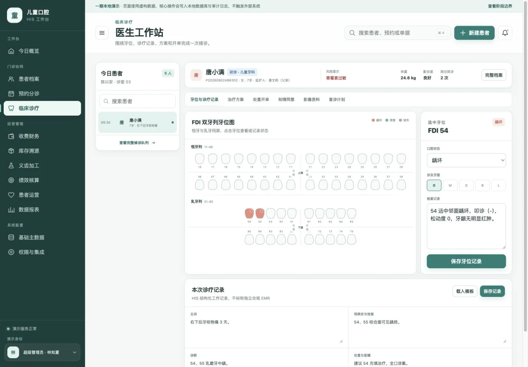Screen dimensions: 528x367
Task: Open 查看完整候诊队列 link
Action: click(137, 143)
